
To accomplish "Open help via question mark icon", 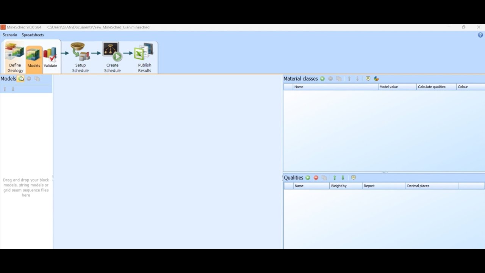I will (x=480, y=35).
